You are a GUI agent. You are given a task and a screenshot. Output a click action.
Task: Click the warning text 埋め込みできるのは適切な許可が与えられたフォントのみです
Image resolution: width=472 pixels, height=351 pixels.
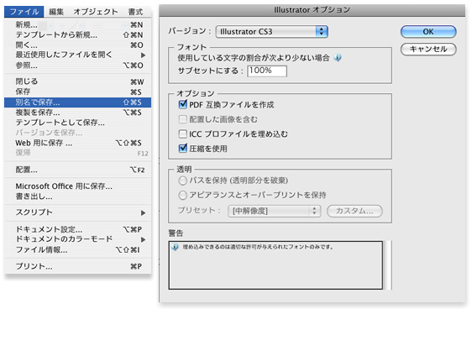258,247
